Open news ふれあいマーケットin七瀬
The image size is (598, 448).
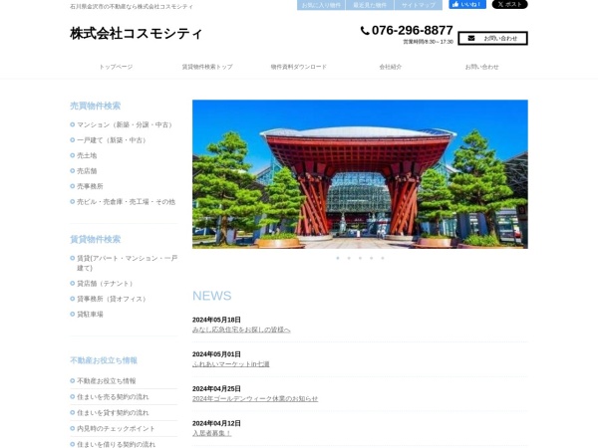pyautogui.click(x=231, y=364)
